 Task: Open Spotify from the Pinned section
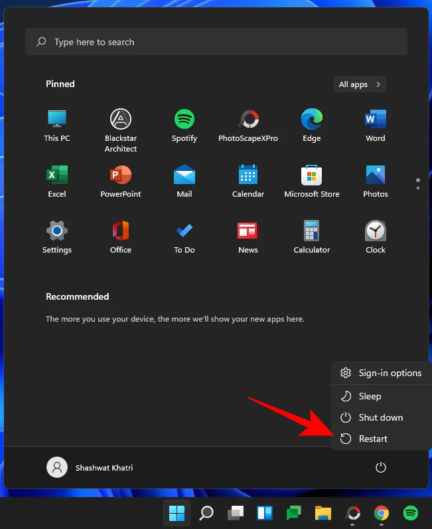[184, 126]
